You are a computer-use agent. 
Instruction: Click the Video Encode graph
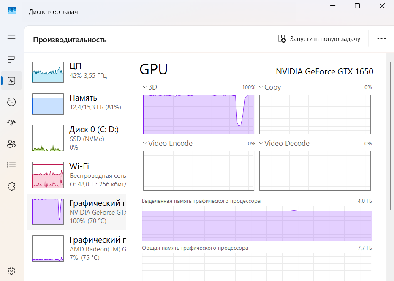pyautogui.click(x=198, y=171)
